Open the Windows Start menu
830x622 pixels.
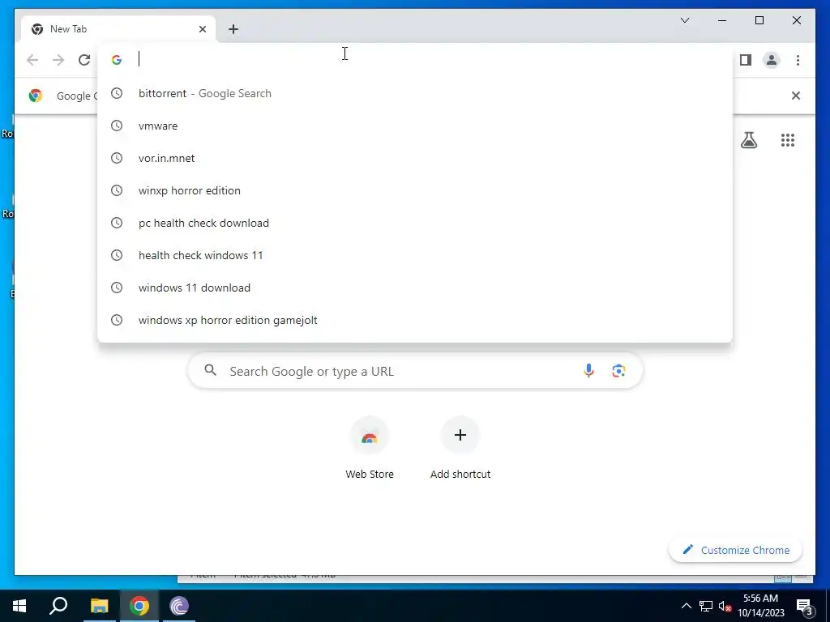coord(19,606)
